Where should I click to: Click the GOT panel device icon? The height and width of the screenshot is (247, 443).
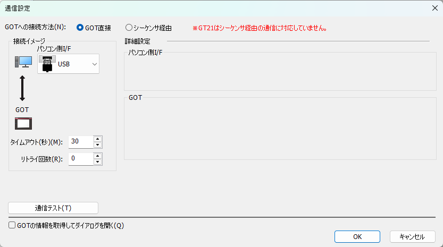click(x=23, y=124)
